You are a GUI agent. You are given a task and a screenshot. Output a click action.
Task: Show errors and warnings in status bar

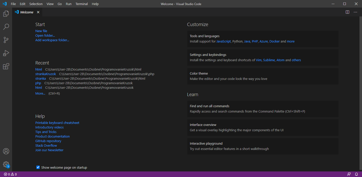(10, 174)
